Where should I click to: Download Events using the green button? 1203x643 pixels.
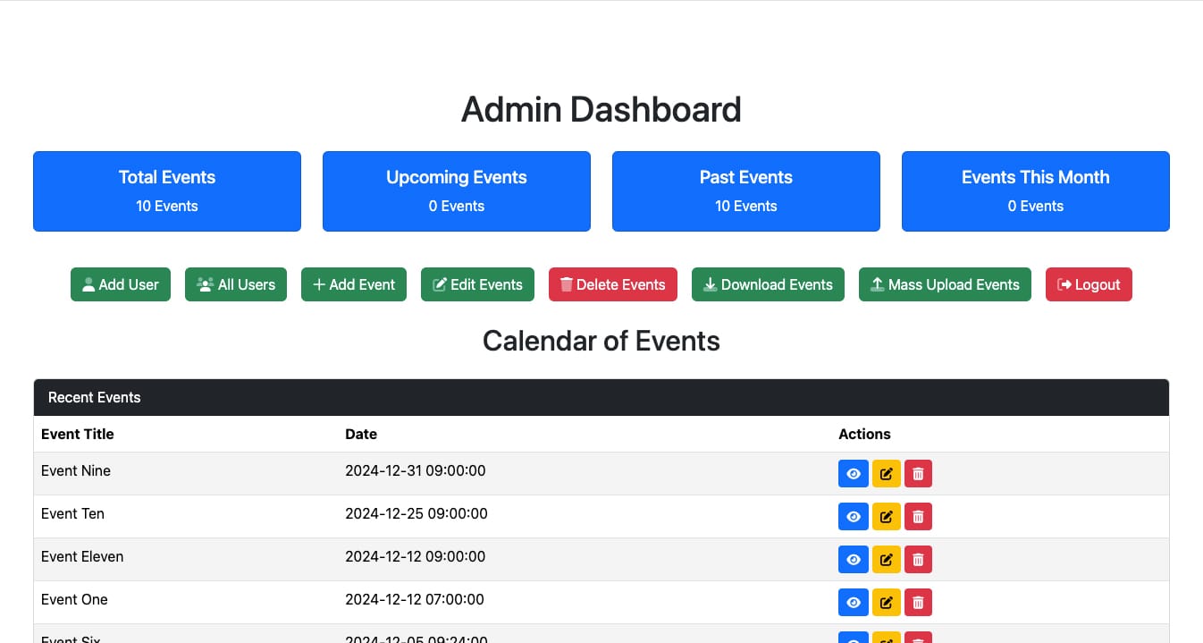768,284
